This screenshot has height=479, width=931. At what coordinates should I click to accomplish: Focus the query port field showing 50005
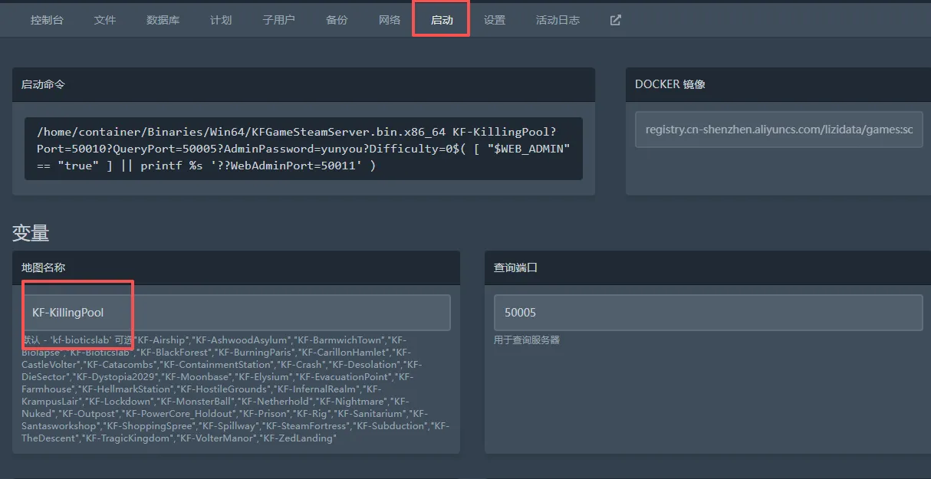(x=708, y=313)
